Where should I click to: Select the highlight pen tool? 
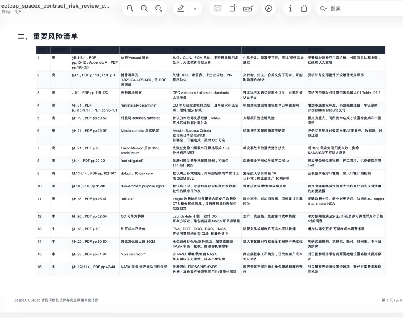coord(181,8)
